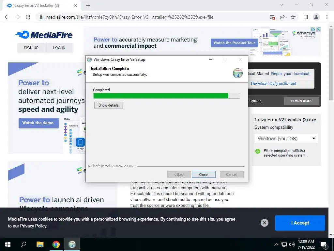Click Close in the setup dialog
This screenshot has height=251, width=334.
click(204, 175)
